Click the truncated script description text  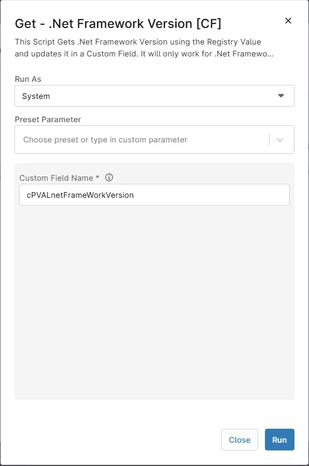pyautogui.click(x=144, y=48)
